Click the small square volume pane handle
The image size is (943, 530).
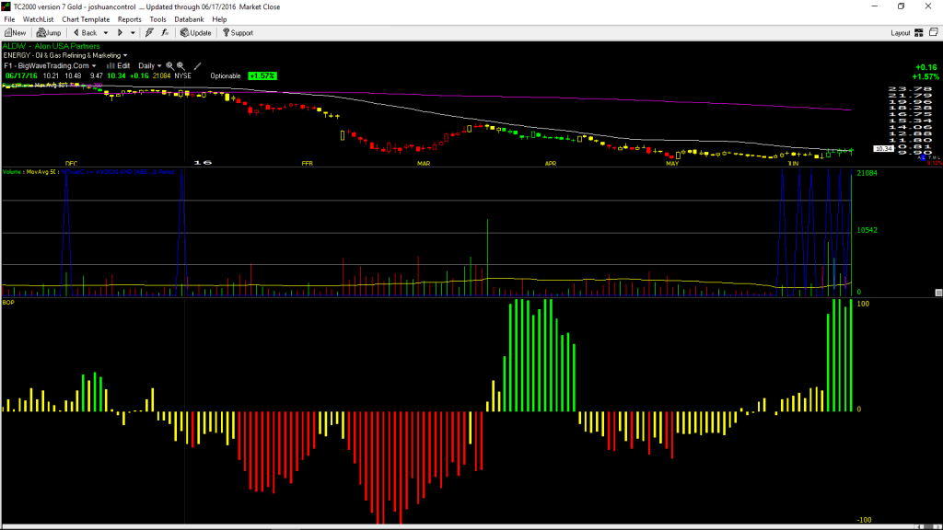coord(938,293)
